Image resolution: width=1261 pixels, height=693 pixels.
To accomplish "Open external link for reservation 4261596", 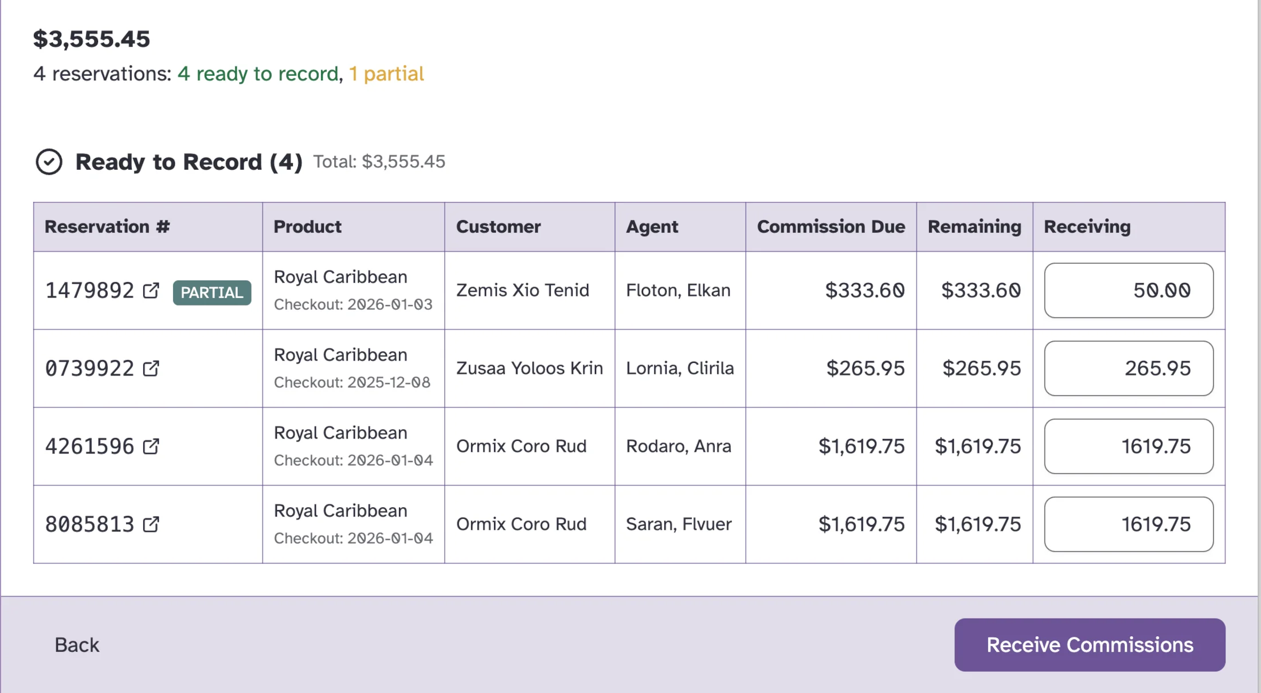I will (x=151, y=447).
